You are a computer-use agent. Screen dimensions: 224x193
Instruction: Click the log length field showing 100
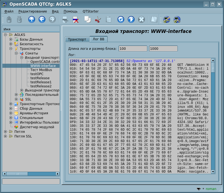pos(133,49)
